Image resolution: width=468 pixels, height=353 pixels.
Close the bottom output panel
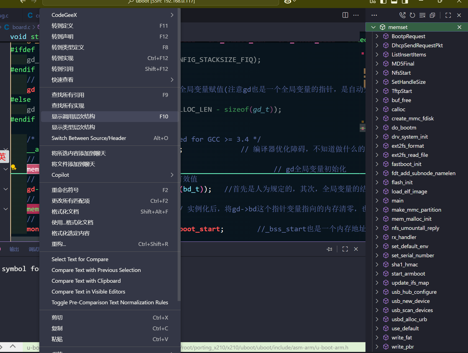click(356, 249)
